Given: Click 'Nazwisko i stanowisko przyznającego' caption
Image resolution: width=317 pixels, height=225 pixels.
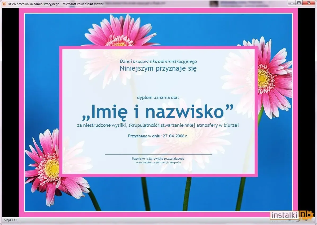Looking at the screenshot, I should tap(158, 159).
